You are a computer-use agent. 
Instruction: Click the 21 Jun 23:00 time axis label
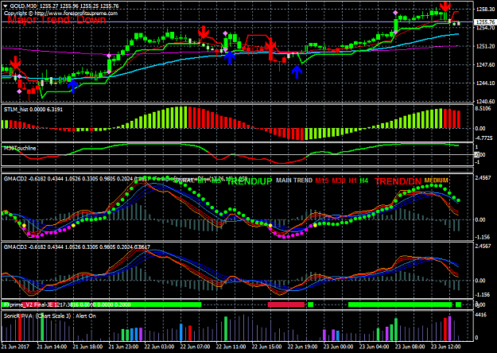pyautogui.click(x=123, y=347)
